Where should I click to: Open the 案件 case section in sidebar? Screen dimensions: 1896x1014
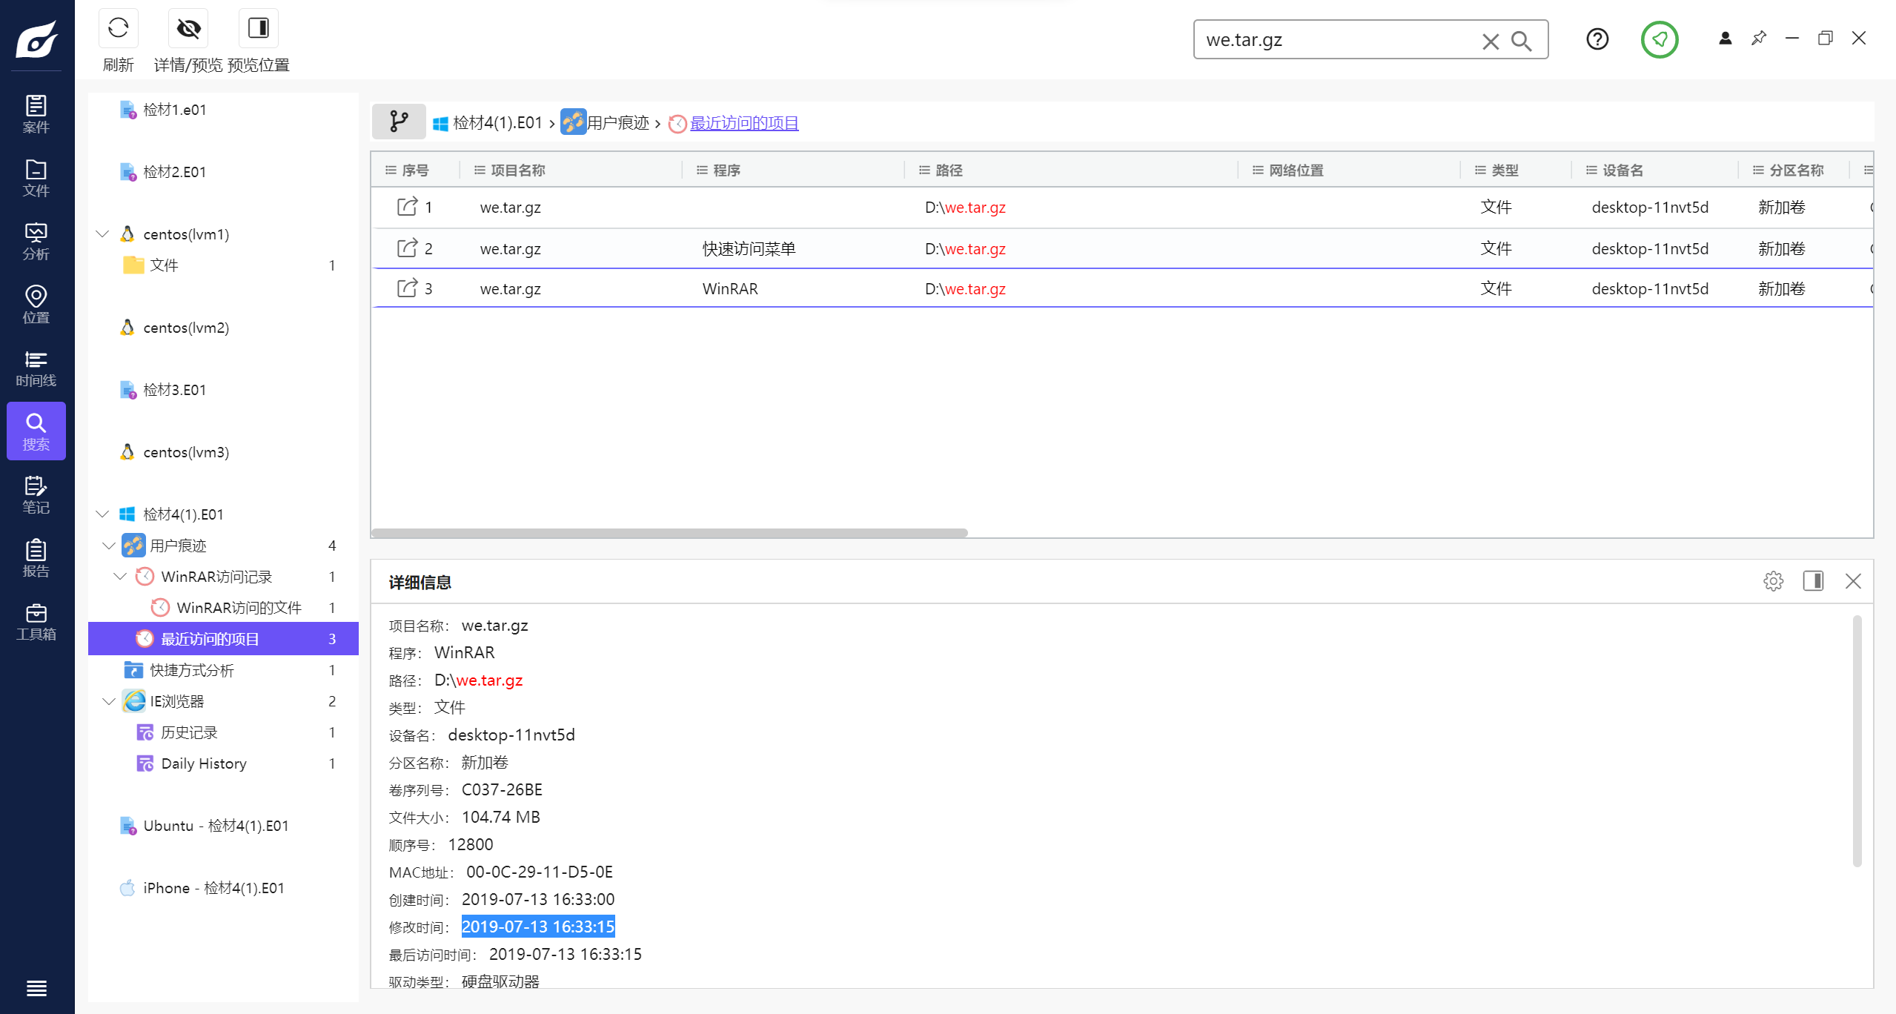(36, 114)
